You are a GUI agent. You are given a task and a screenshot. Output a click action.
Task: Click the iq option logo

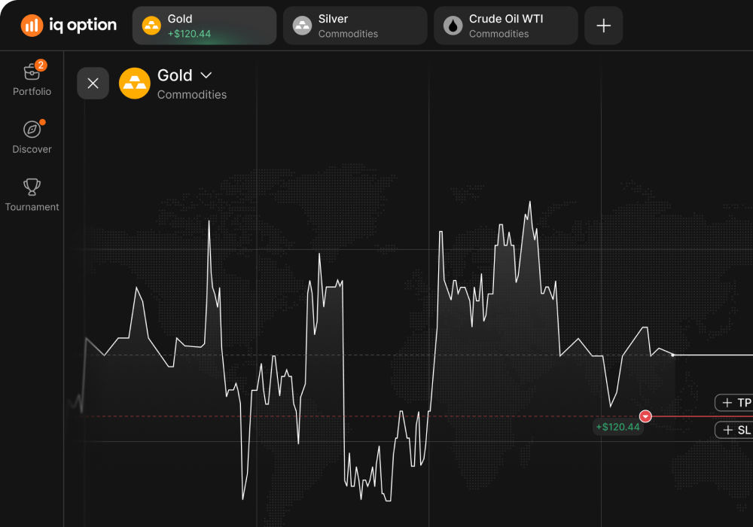point(69,26)
